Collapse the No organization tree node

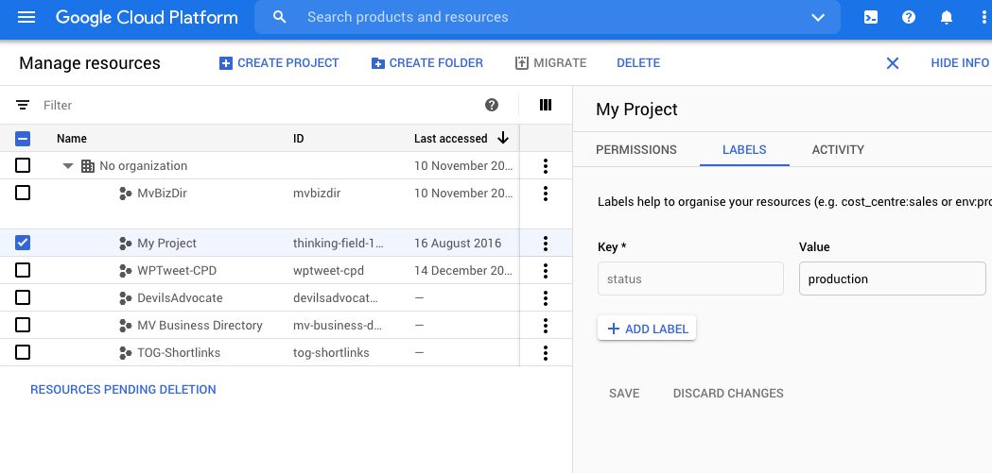click(68, 166)
